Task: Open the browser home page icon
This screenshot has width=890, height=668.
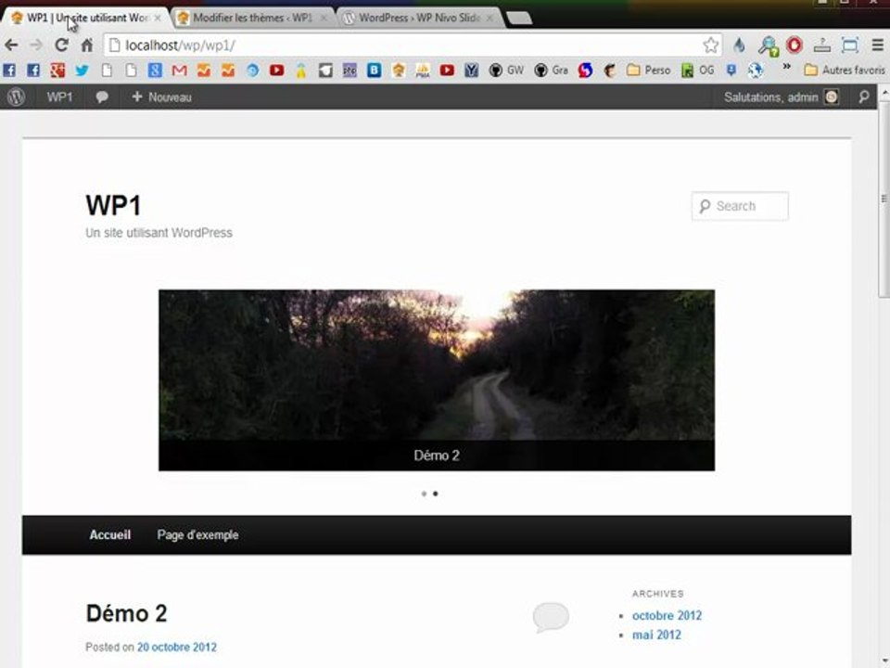Action: point(86,45)
